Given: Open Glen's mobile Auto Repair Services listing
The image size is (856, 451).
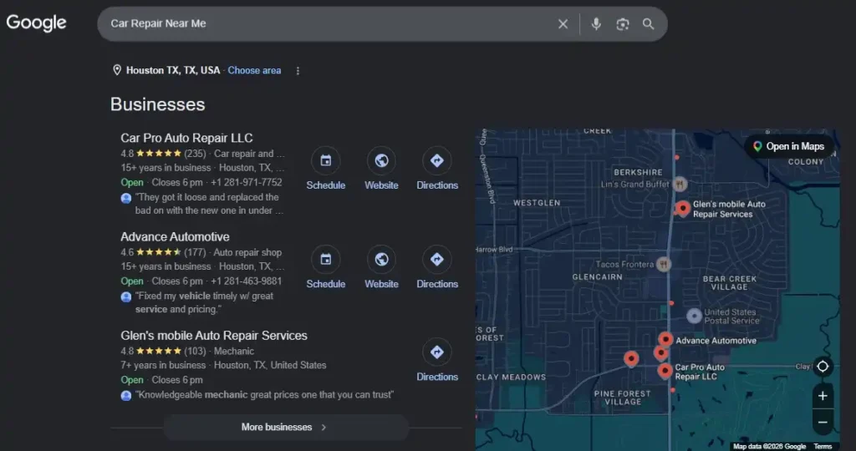Looking at the screenshot, I should pos(214,336).
